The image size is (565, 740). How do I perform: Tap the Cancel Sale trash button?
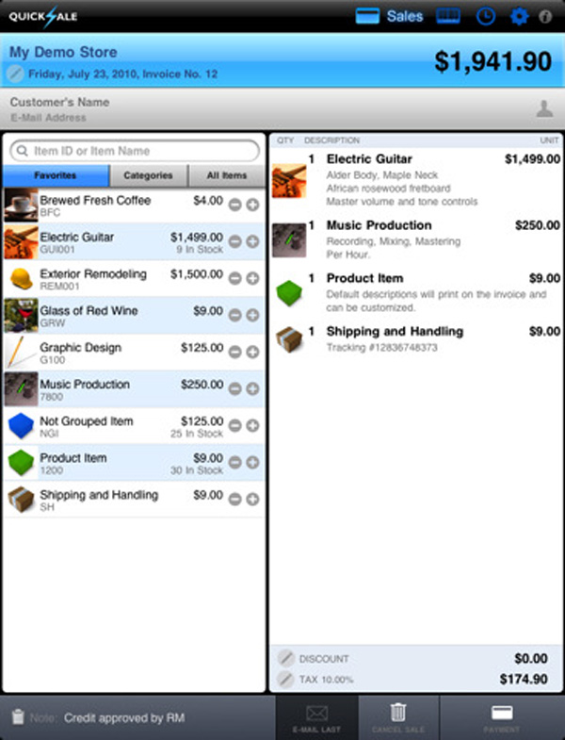(x=398, y=717)
